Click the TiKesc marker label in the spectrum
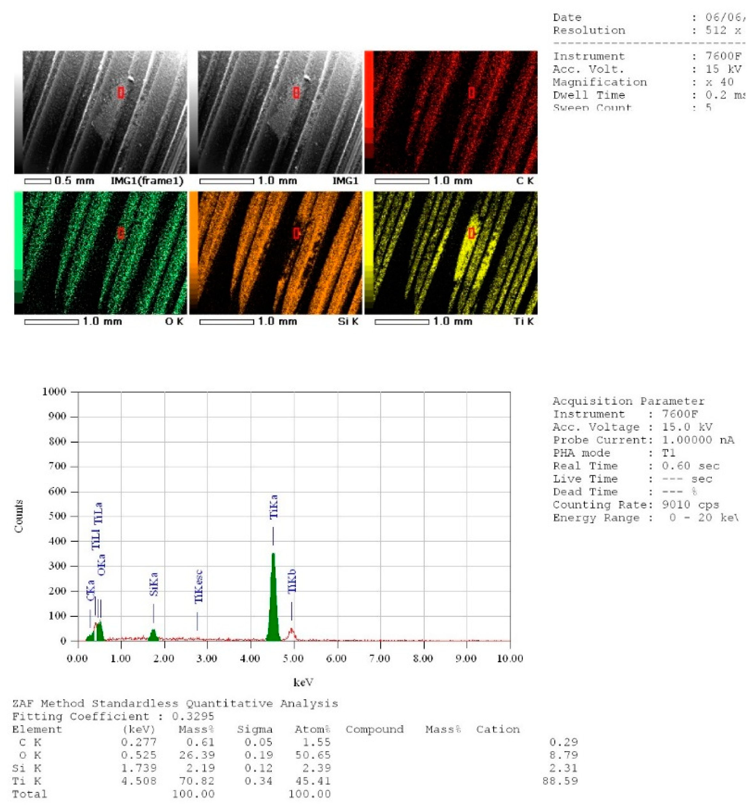The width and height of the screenshot is (755, 811). pos(198,586)
